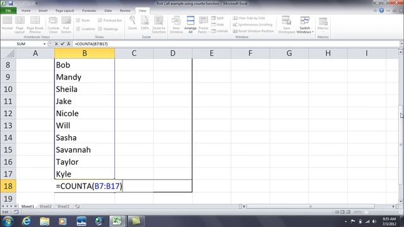Confirm formula entry with check mark
The image size is (404, 227).
pos(62,44)
